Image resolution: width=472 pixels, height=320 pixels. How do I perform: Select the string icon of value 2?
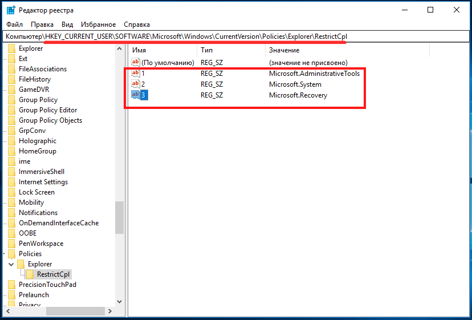[x=136, y=84]
